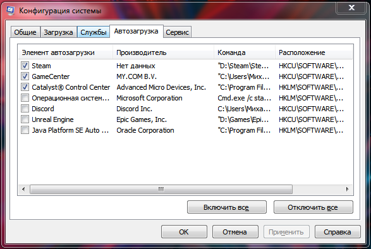
Task: Click the horizontal scrollbar right arrow
Action: coord(348,189)
